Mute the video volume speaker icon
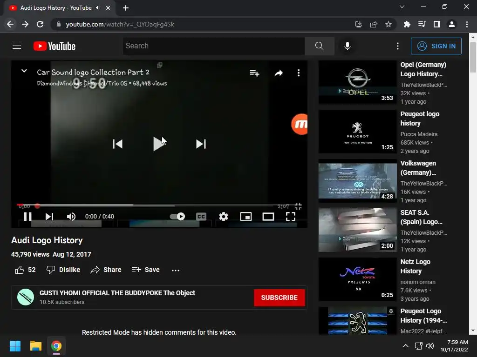The height and width of the screenshot is (357, 477). click(71, 217)
